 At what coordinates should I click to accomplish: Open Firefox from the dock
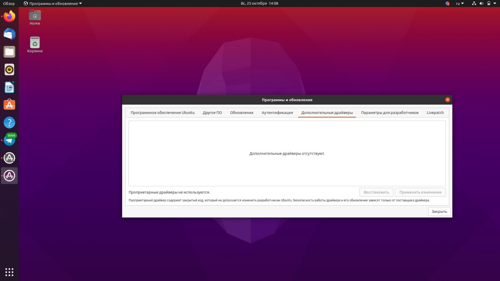click(9, 16)
